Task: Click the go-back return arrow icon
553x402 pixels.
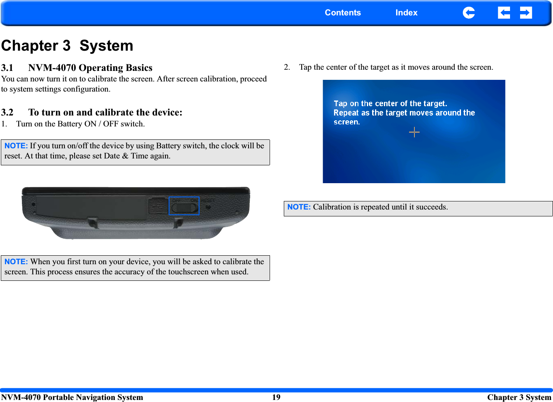Action: click(x=469, y=13)
